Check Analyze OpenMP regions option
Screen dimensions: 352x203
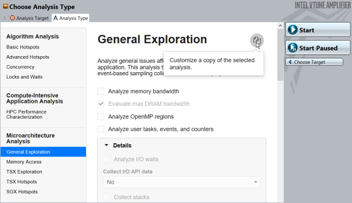coord(101,116)
